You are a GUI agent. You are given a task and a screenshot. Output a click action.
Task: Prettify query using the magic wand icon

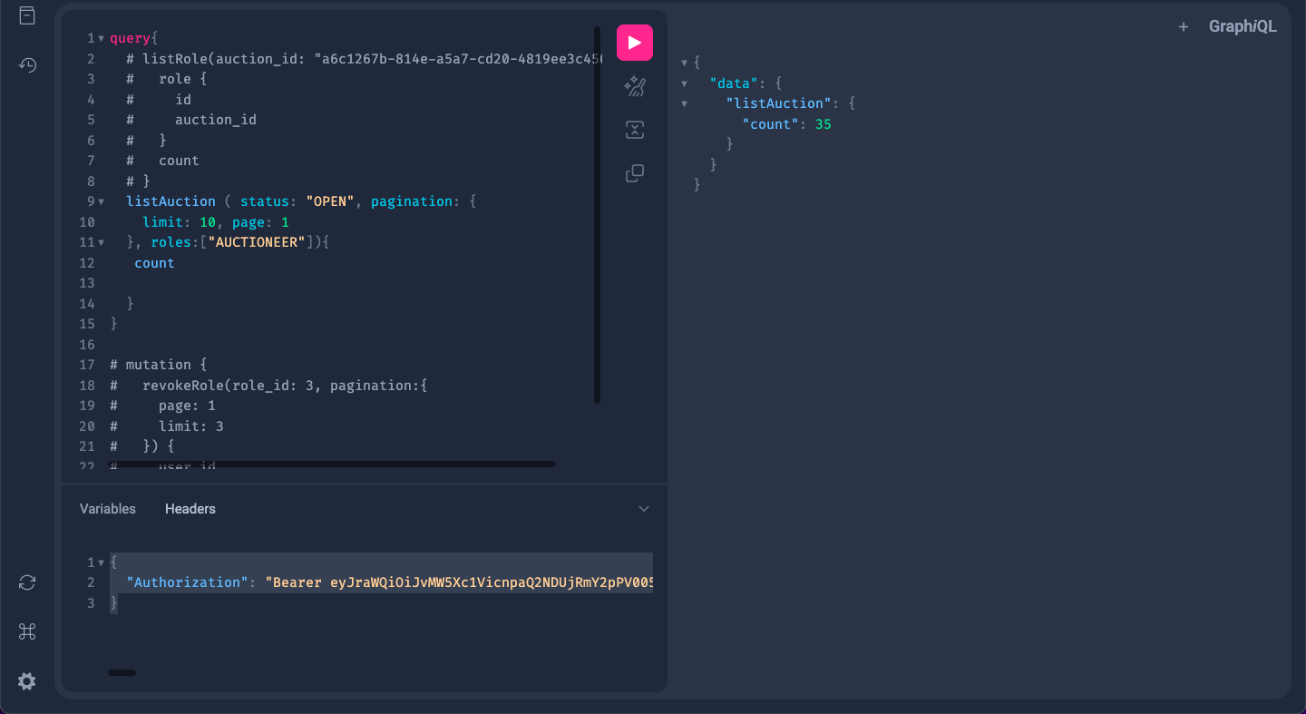click(x=635, y=86)
